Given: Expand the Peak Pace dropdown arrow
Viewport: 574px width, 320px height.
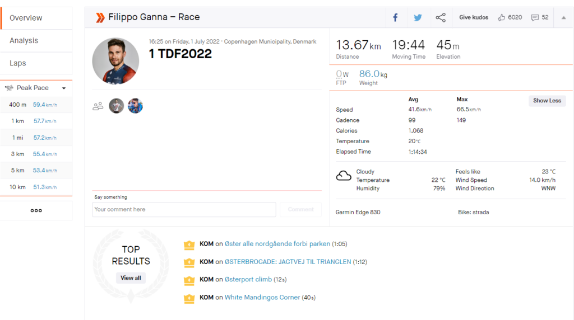Looking at the screenshot, I should [x=64, y=88].
